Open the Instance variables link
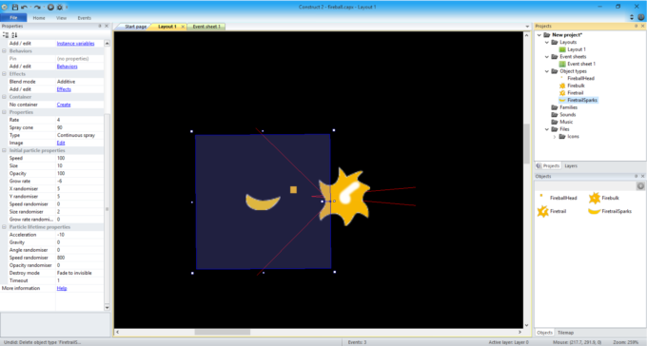Image resolution: width=647 pixels, height=346 pixels. click(x=75, y=44)
